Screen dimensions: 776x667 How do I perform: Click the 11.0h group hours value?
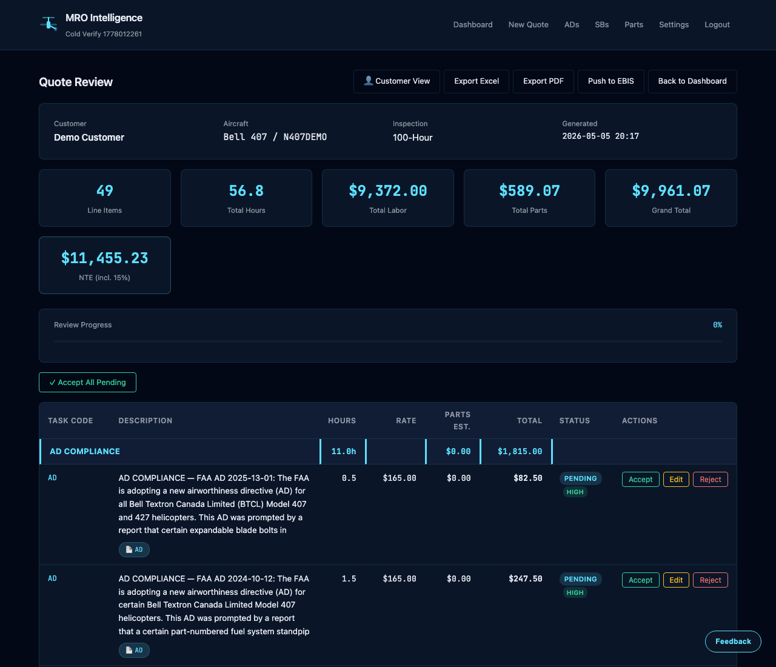point(344,452)
